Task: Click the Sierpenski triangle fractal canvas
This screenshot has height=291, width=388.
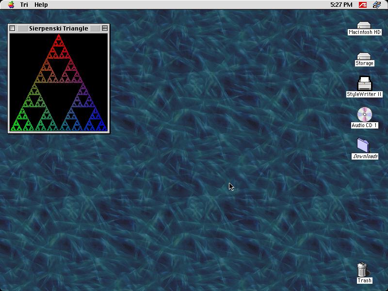Action: [x=59, y=82]
